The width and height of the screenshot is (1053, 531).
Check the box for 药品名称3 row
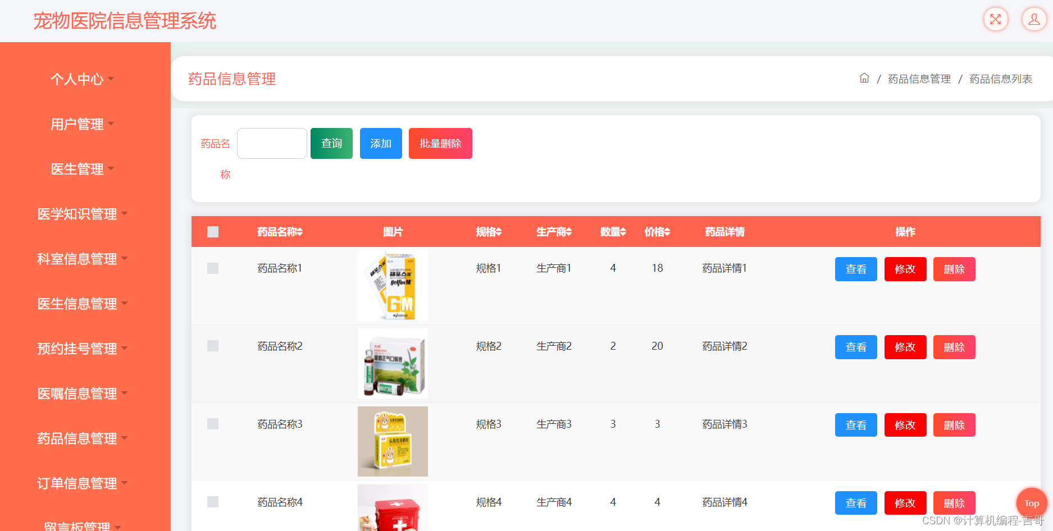tap(213, 424)
